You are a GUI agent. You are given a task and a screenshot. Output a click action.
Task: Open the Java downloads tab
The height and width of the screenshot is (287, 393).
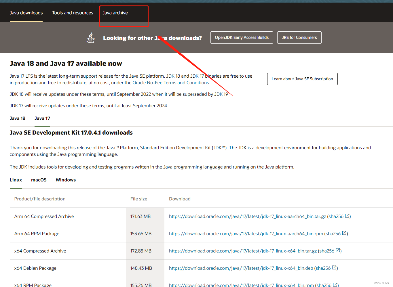coord(26,13)
